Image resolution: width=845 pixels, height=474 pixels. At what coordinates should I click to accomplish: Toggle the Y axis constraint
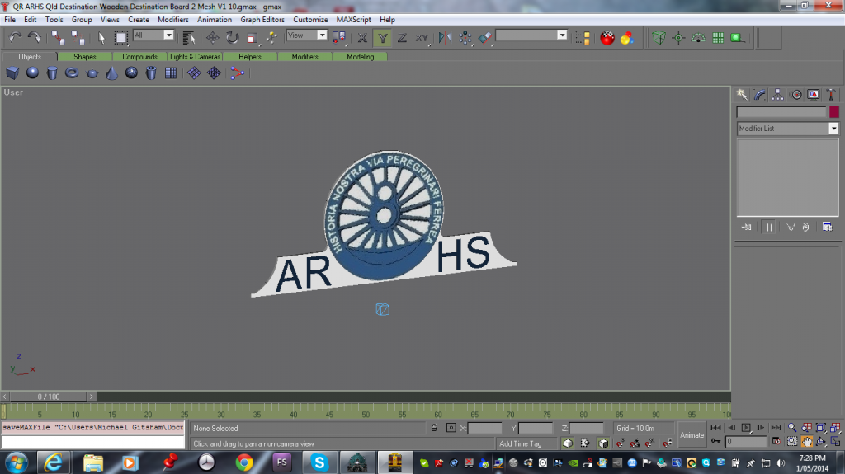point(383,38)
